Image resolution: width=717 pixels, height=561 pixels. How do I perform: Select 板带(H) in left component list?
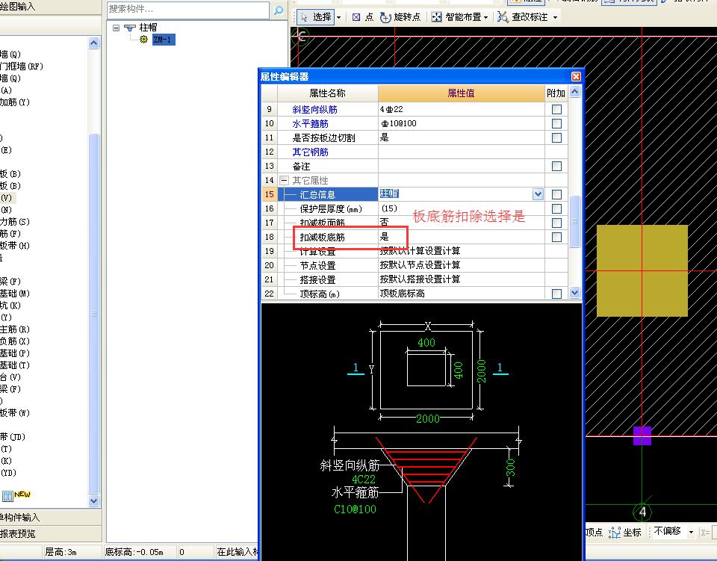[15, 246]
